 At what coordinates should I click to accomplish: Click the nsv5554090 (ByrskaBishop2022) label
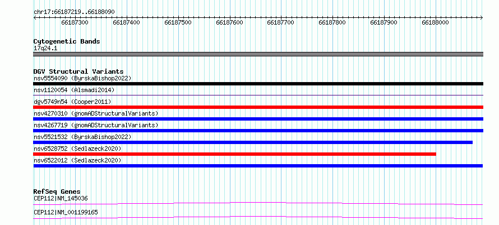(x=82, y=78)
